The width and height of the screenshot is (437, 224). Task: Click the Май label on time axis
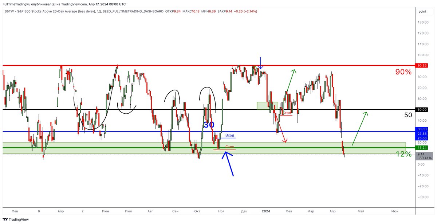[361, 211]
